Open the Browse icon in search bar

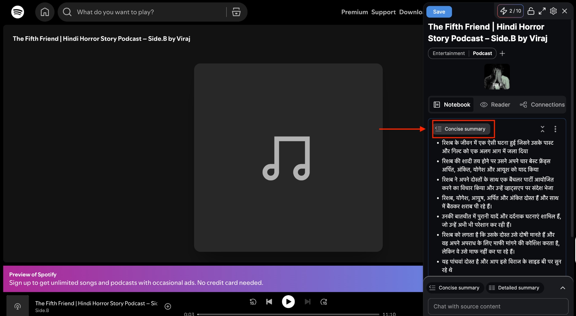click(236, 12)
